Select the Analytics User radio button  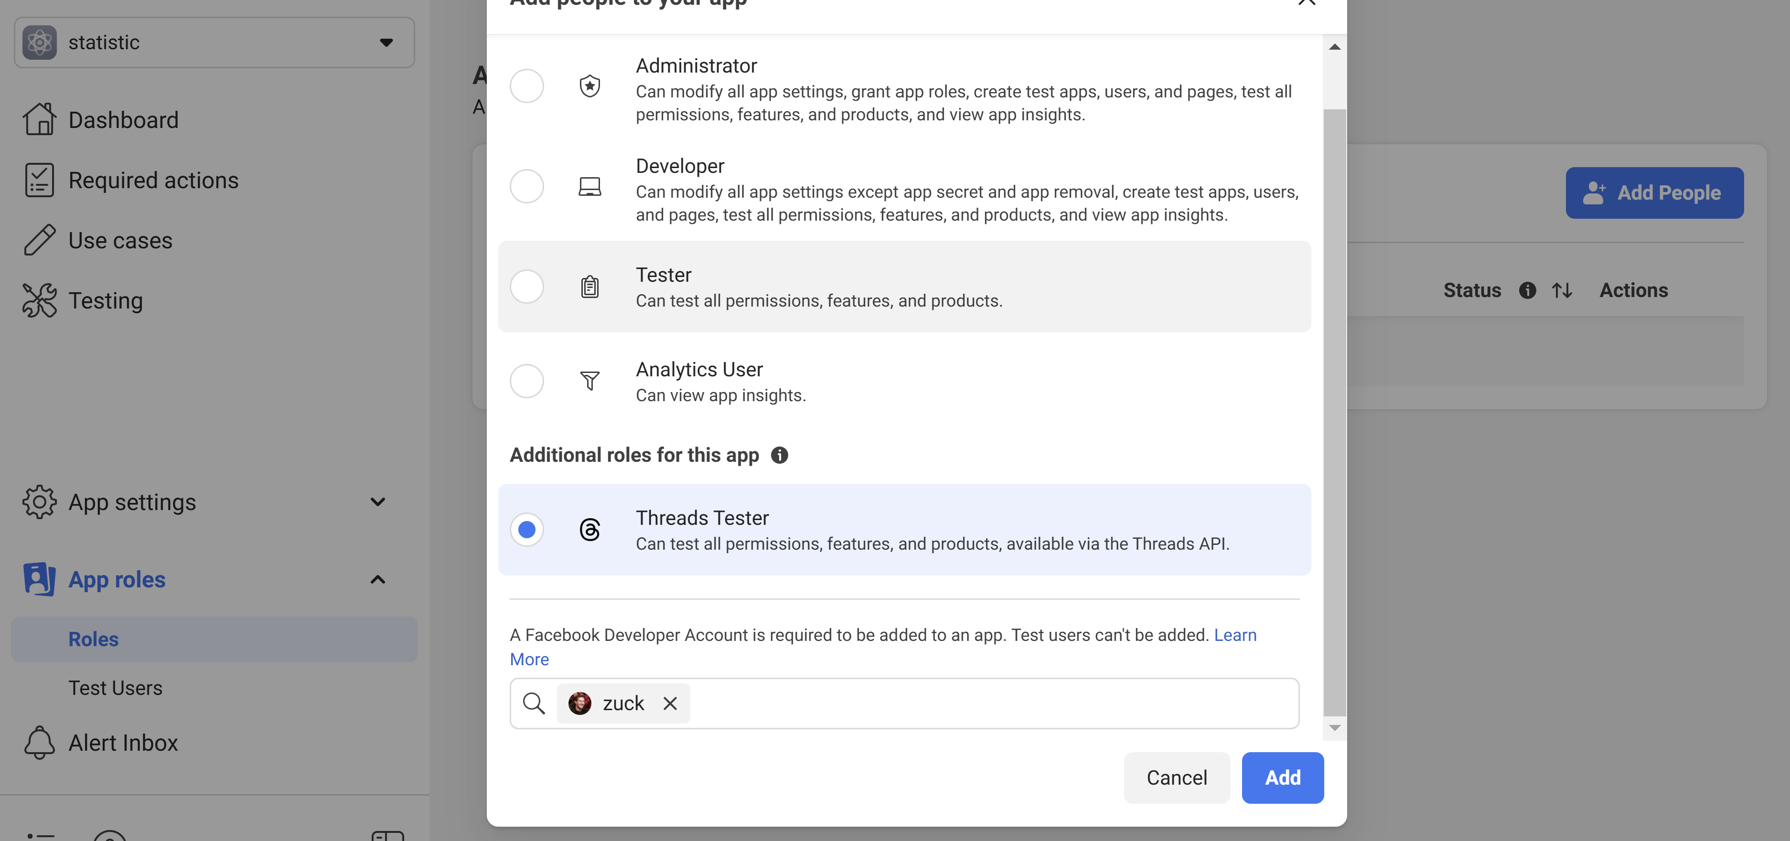(x=527, y=381)
